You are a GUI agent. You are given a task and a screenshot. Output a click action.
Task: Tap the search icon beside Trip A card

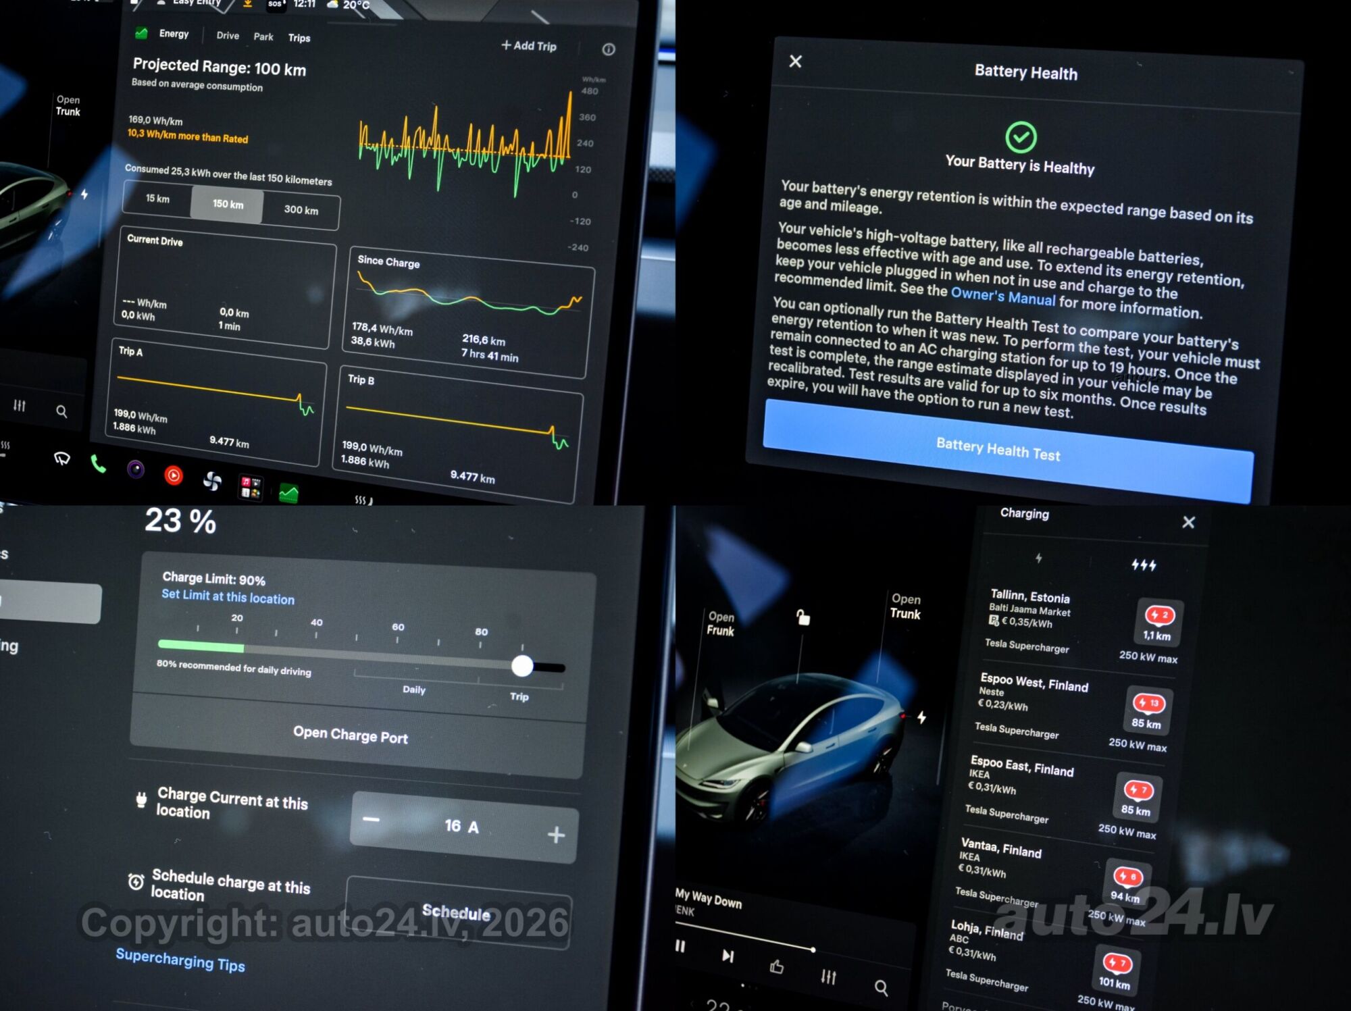pos(61,411)
